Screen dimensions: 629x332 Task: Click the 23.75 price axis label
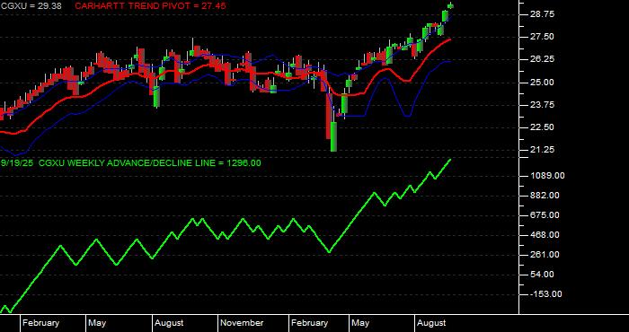pos(542,104)
